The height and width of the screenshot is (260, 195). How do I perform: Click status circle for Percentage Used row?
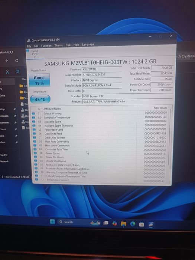(x=34, y=130)
